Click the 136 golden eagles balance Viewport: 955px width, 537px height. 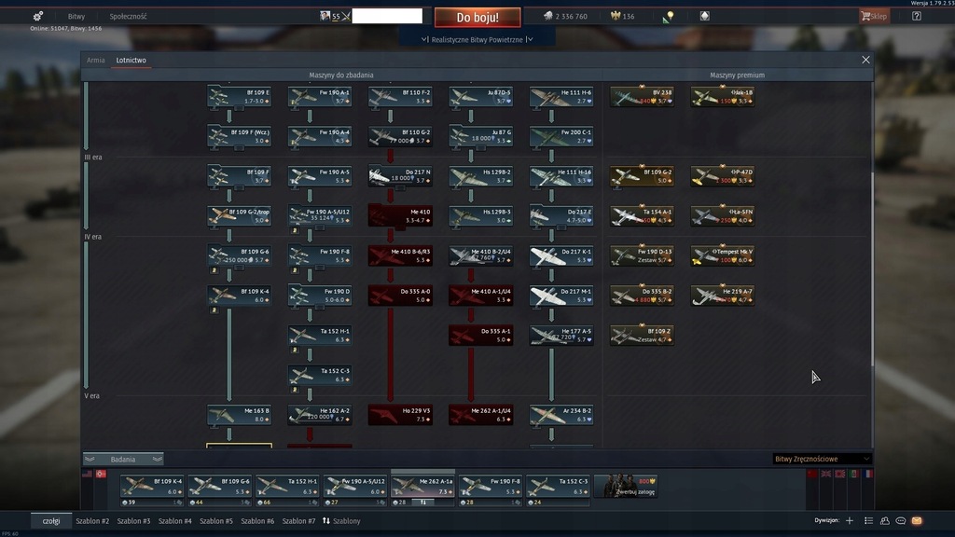[x=629, y=17]
